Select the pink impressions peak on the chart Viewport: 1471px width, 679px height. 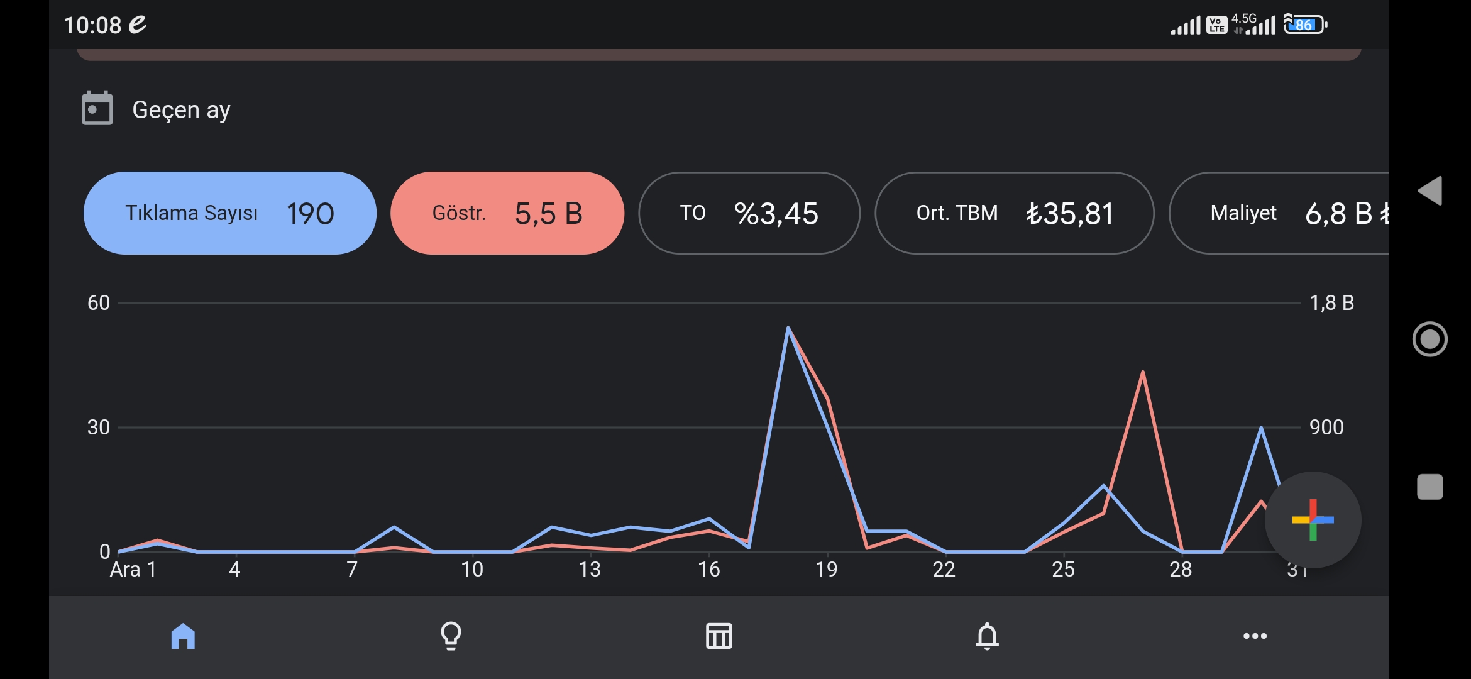pos(1142,372)
